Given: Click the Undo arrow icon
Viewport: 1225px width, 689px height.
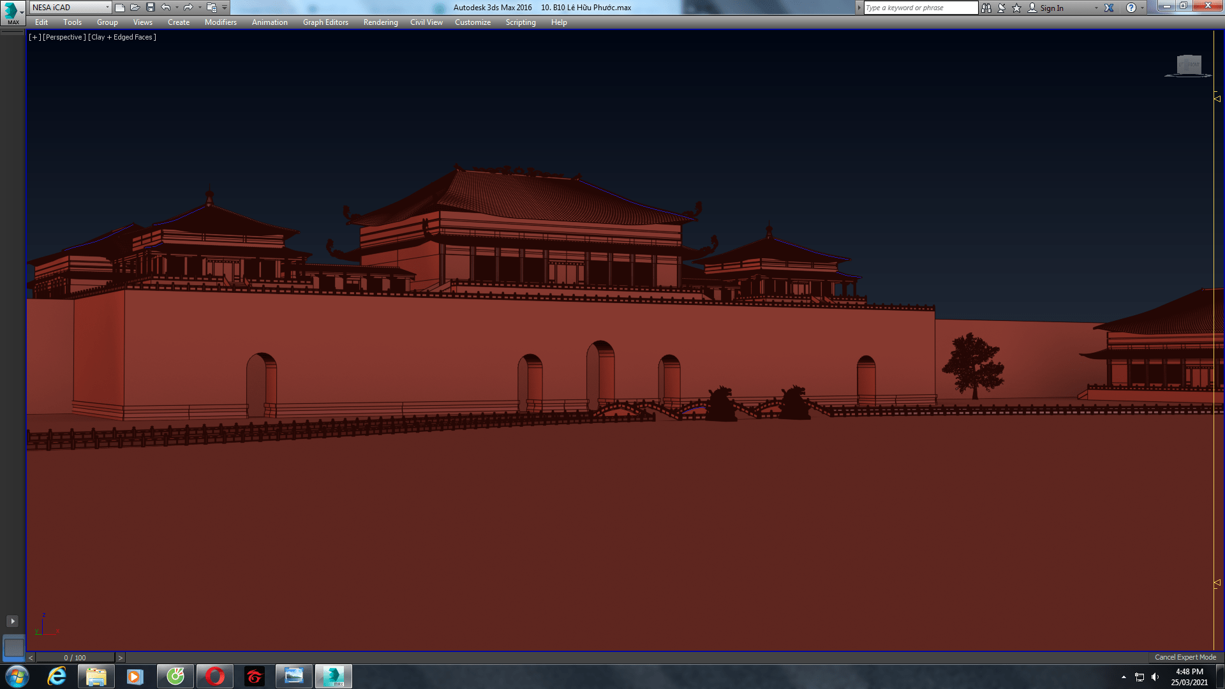Looking at the screenshot, I should (x=166, y=8).
